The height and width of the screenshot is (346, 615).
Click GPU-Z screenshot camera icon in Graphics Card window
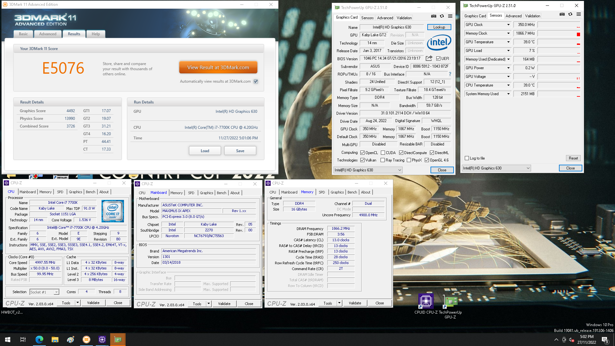click(433, 16)
